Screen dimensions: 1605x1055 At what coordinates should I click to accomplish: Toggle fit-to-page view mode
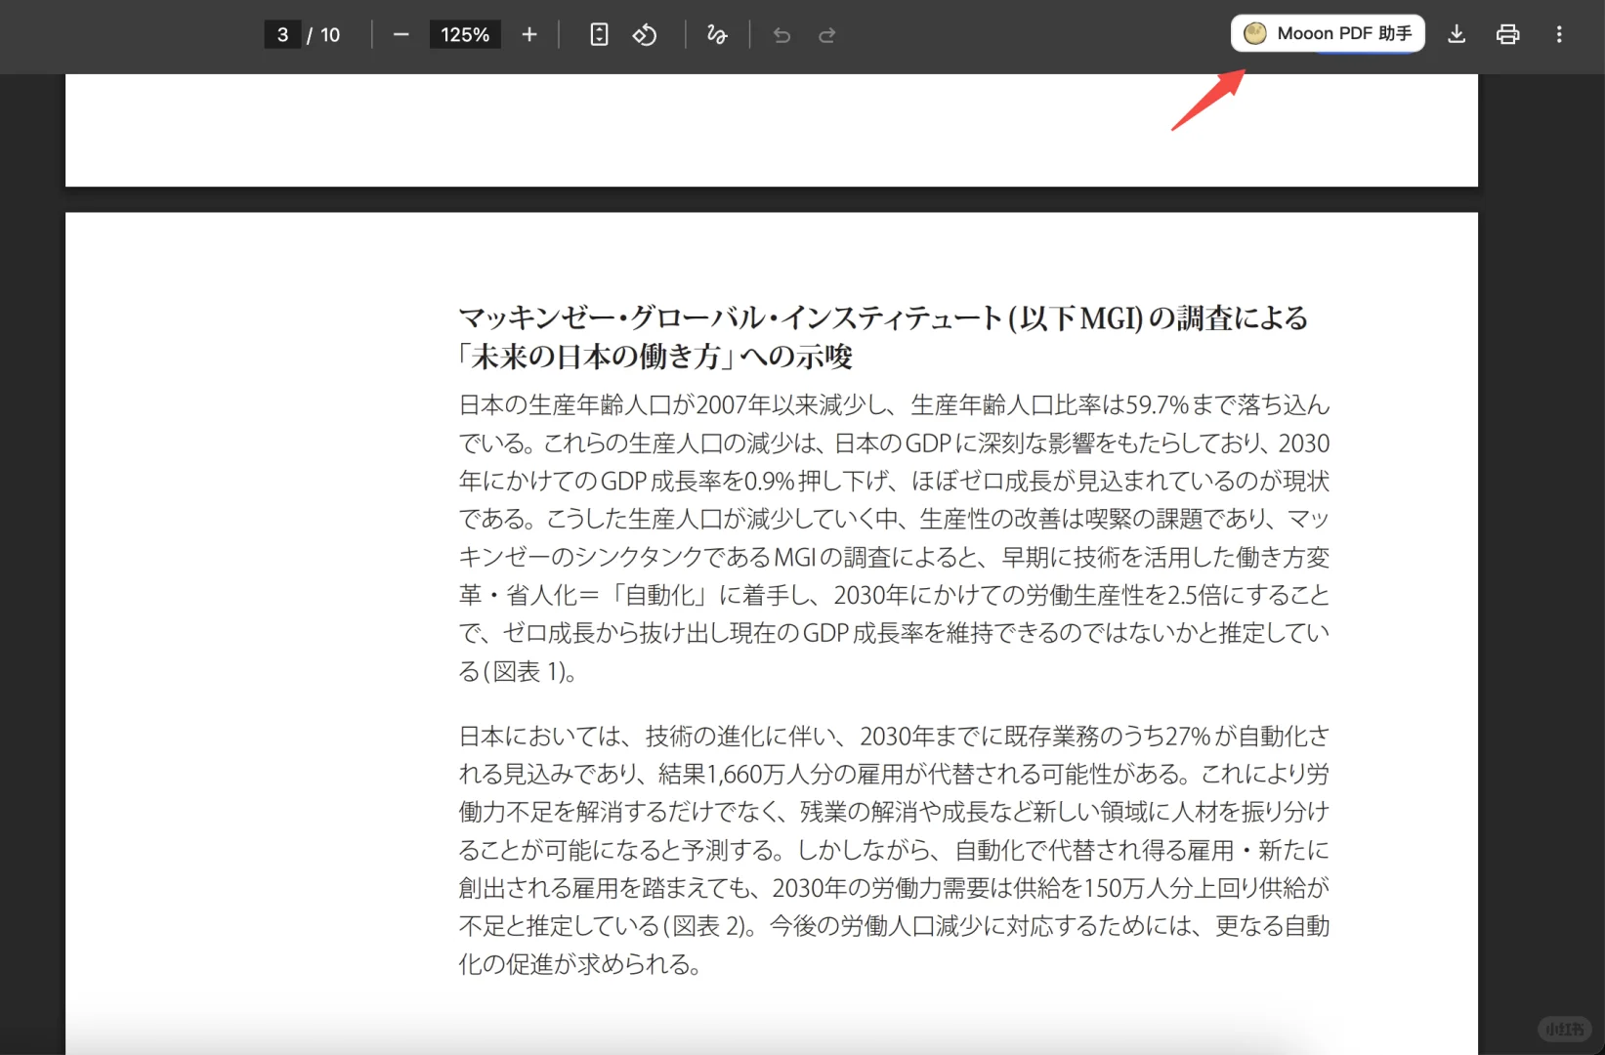pyautogui.click(x=598, y=34)
